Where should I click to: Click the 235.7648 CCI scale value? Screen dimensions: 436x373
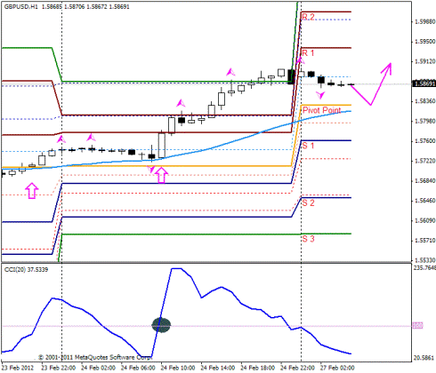coord(424,268)
